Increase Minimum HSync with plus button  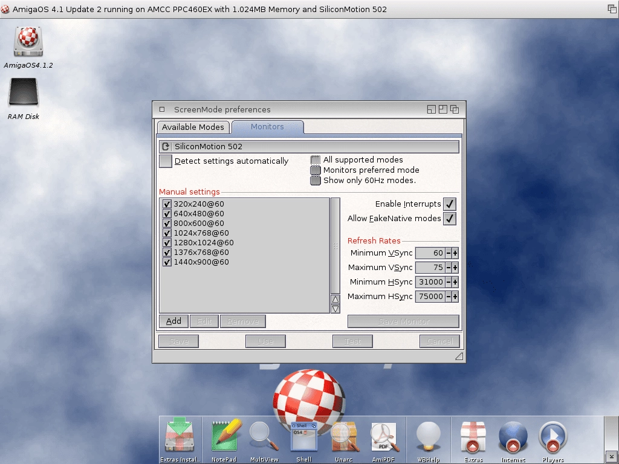click(x=455, y=282)
